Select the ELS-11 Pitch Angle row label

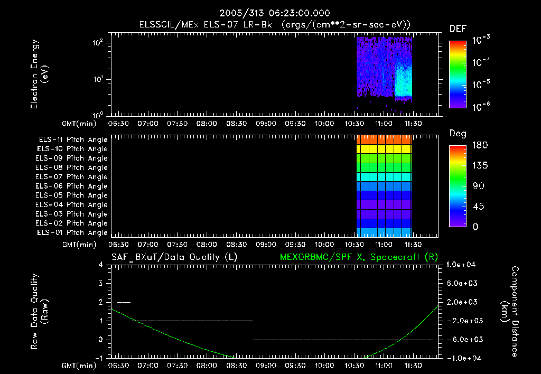click(73, 140)
